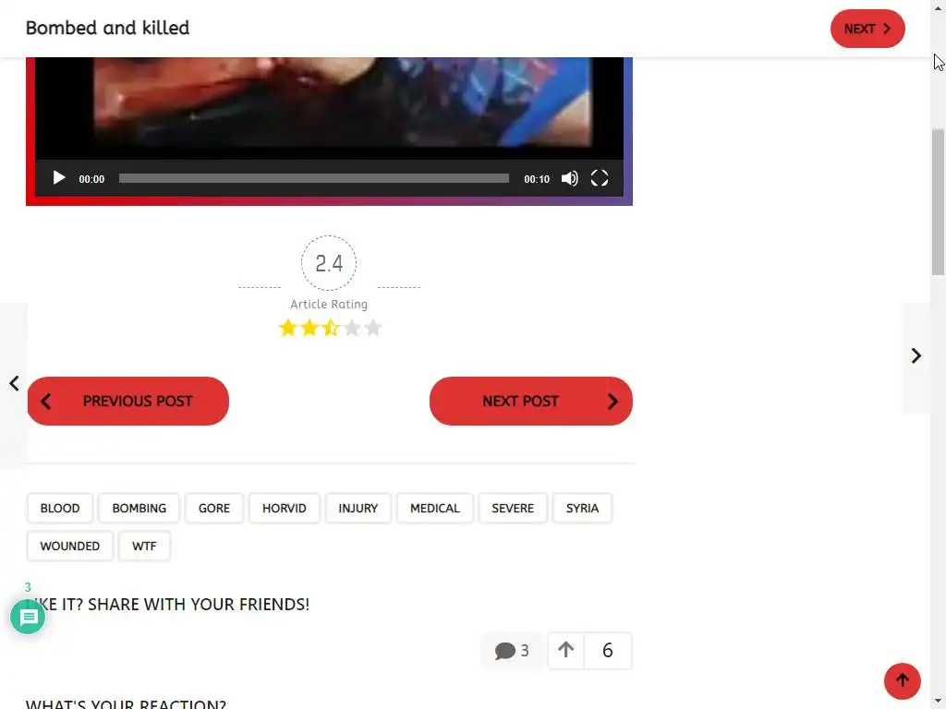Open the HORVID tag

285,509
